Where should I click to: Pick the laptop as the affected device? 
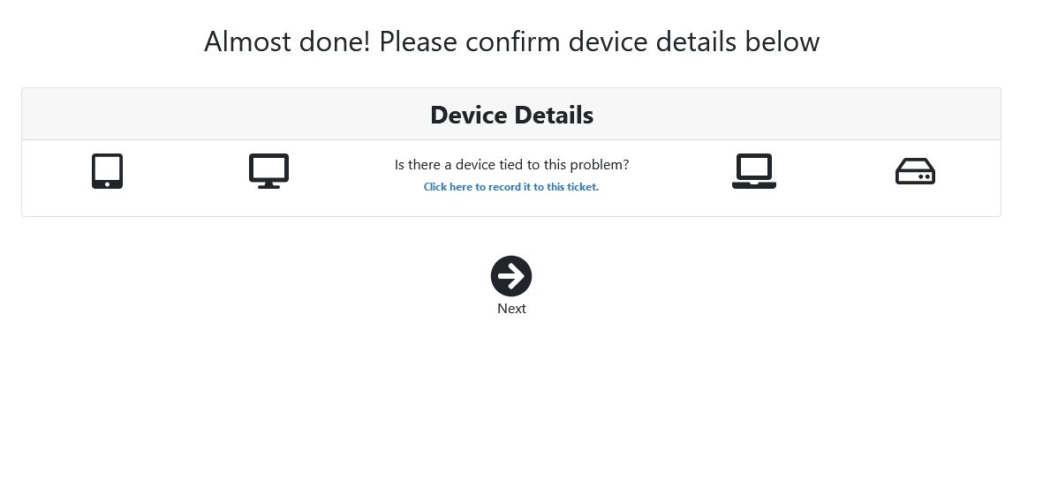753,171
